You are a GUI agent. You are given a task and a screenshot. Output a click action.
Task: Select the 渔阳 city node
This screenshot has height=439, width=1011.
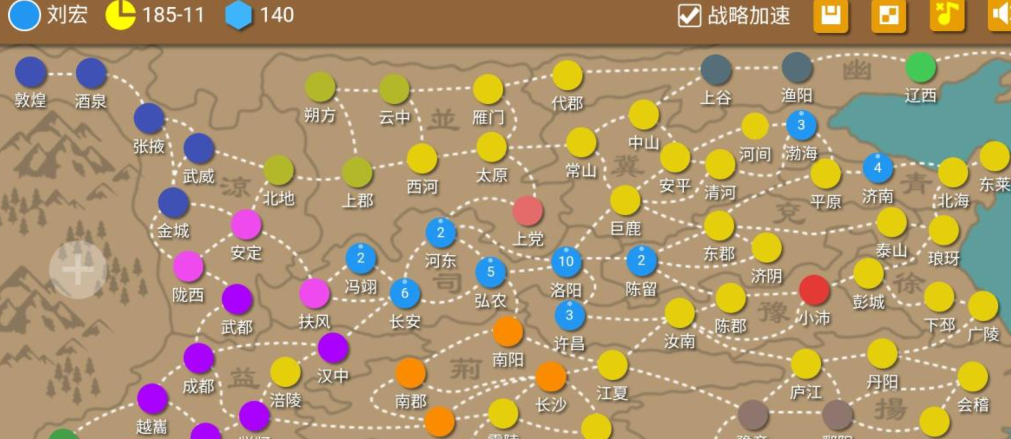[x=797, y=68]
